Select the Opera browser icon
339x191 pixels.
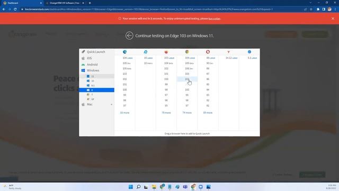point(208,52)
